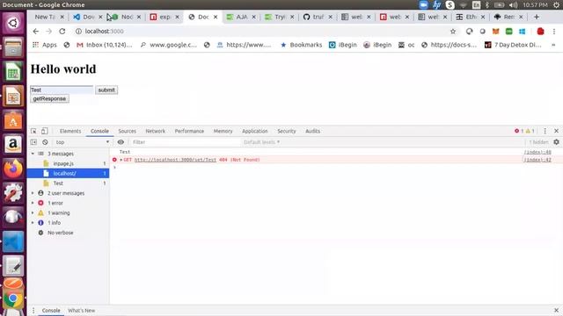Image resolution: width=563 pixels, height=316 pixels.
Task: Expand the 1 error group
Action: pyautogui.click(x=33, y=203)
